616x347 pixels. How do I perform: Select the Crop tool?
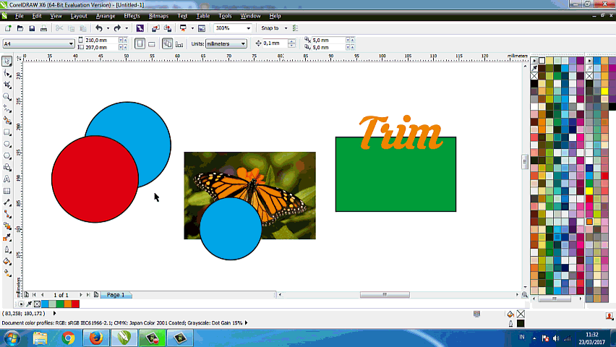[7, 85]
